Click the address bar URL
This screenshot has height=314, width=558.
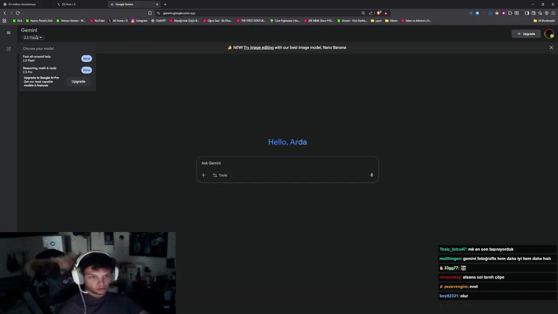point(179,13)
